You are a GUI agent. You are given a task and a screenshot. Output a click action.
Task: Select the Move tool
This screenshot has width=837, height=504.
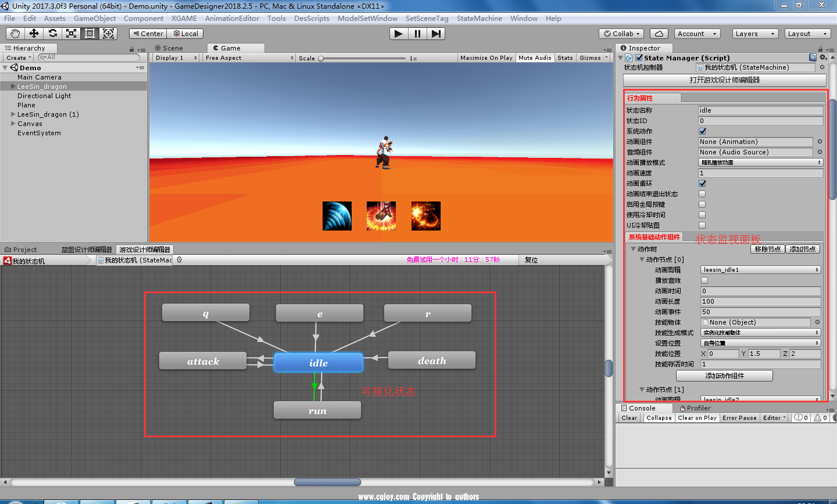coord(34,34)
